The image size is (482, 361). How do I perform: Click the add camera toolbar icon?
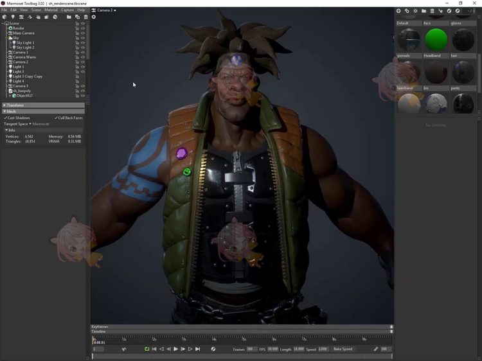(21, 17)
